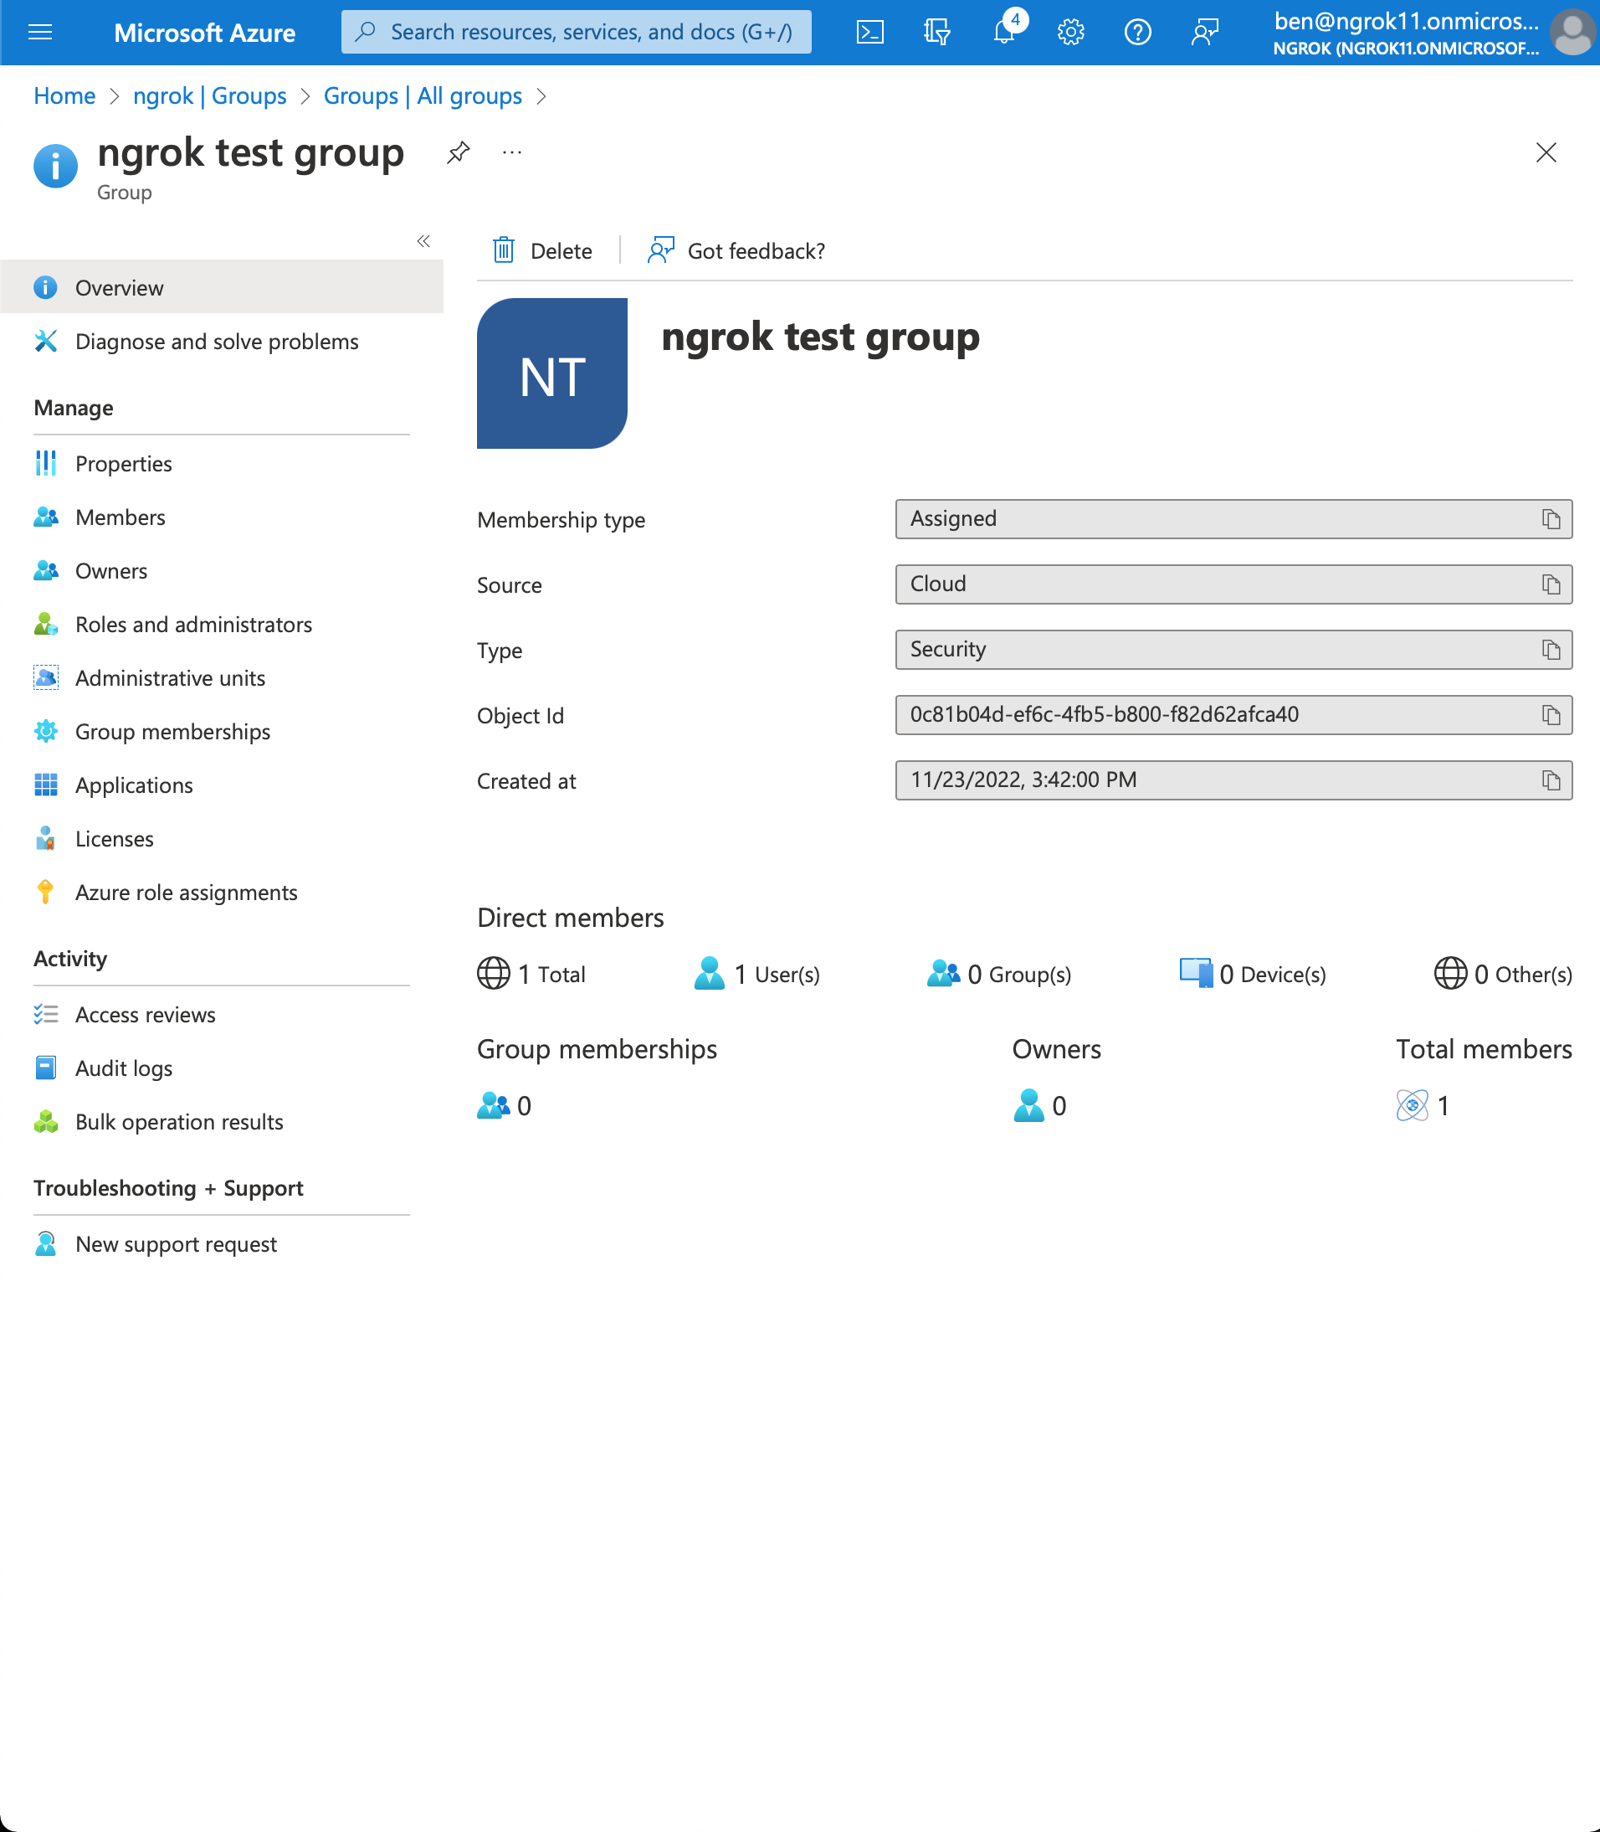Open the account avatar menu

pos(1572,32)
